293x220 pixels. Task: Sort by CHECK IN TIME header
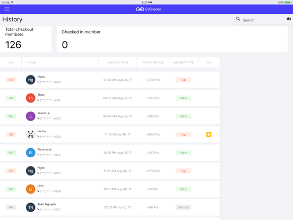point(117,62)
